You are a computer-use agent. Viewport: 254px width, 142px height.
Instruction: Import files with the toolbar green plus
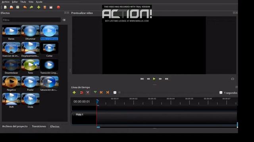pyautogui.click(x=38, y=7)
